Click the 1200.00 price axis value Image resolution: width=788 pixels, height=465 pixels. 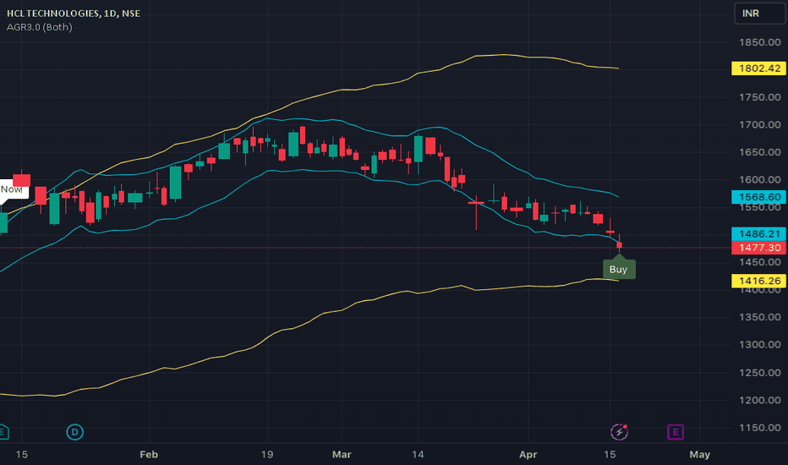point(760,400)
